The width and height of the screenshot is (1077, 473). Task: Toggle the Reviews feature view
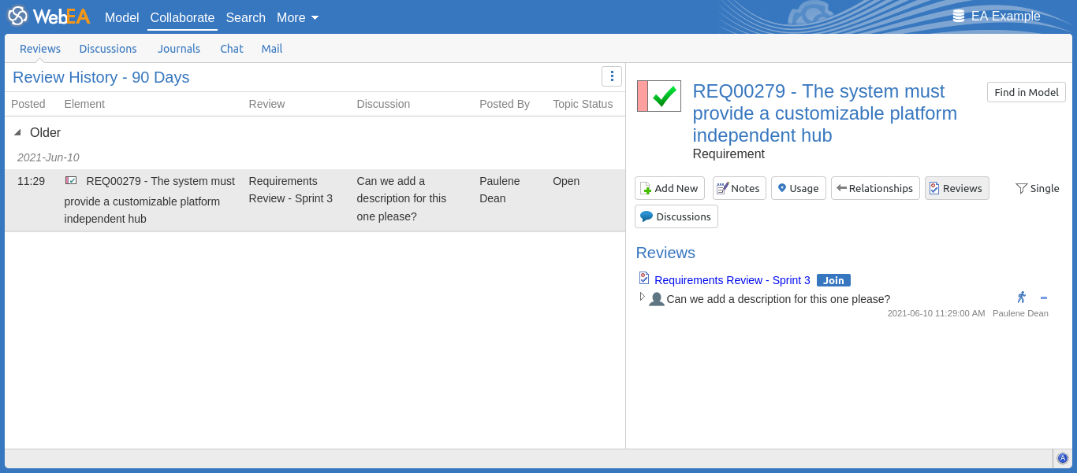click(x=956, y=188)
